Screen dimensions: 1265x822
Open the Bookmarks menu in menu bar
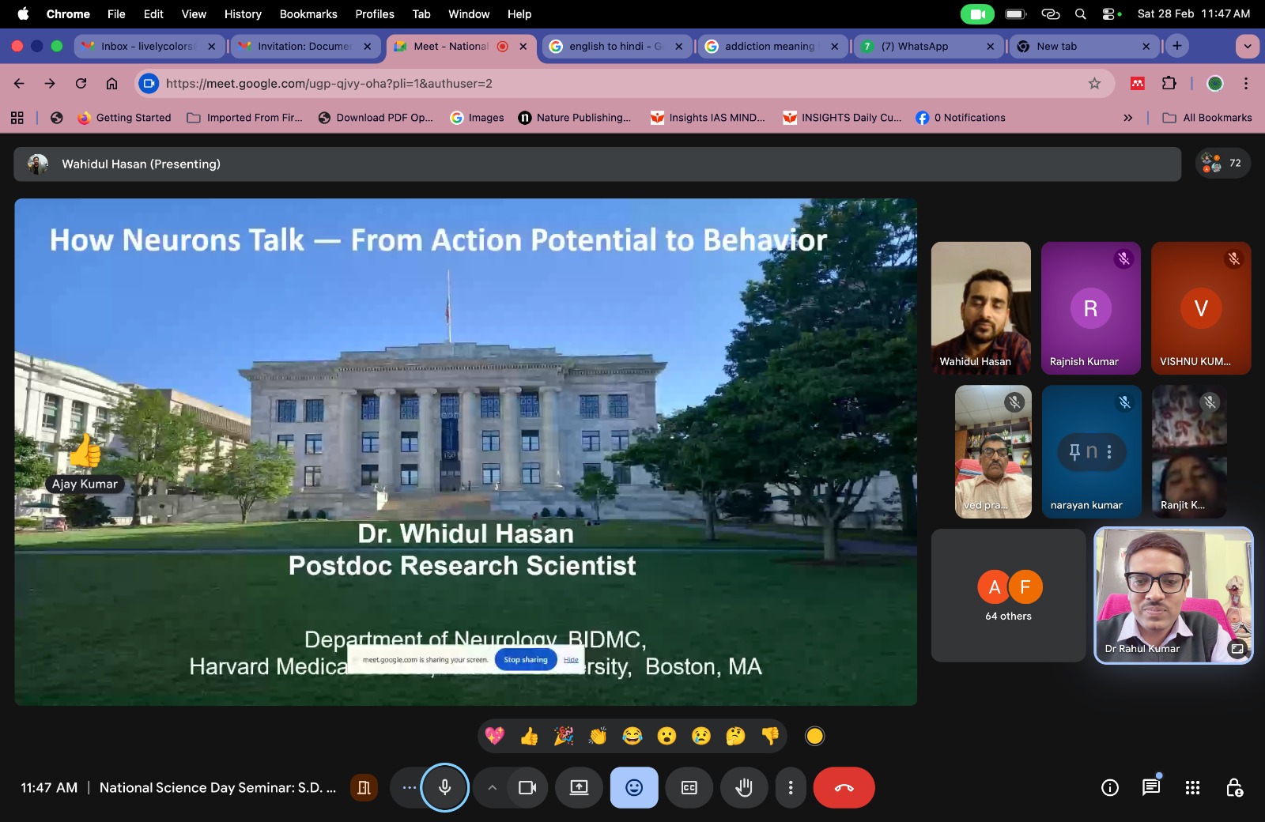click(308, 13)
